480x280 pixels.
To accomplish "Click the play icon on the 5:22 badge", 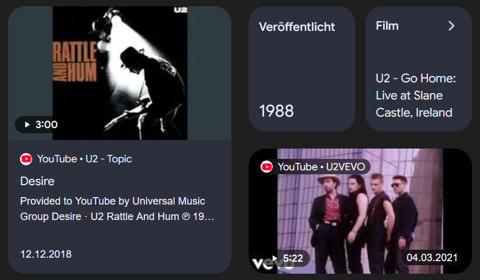I will click(x=274, y=258).
